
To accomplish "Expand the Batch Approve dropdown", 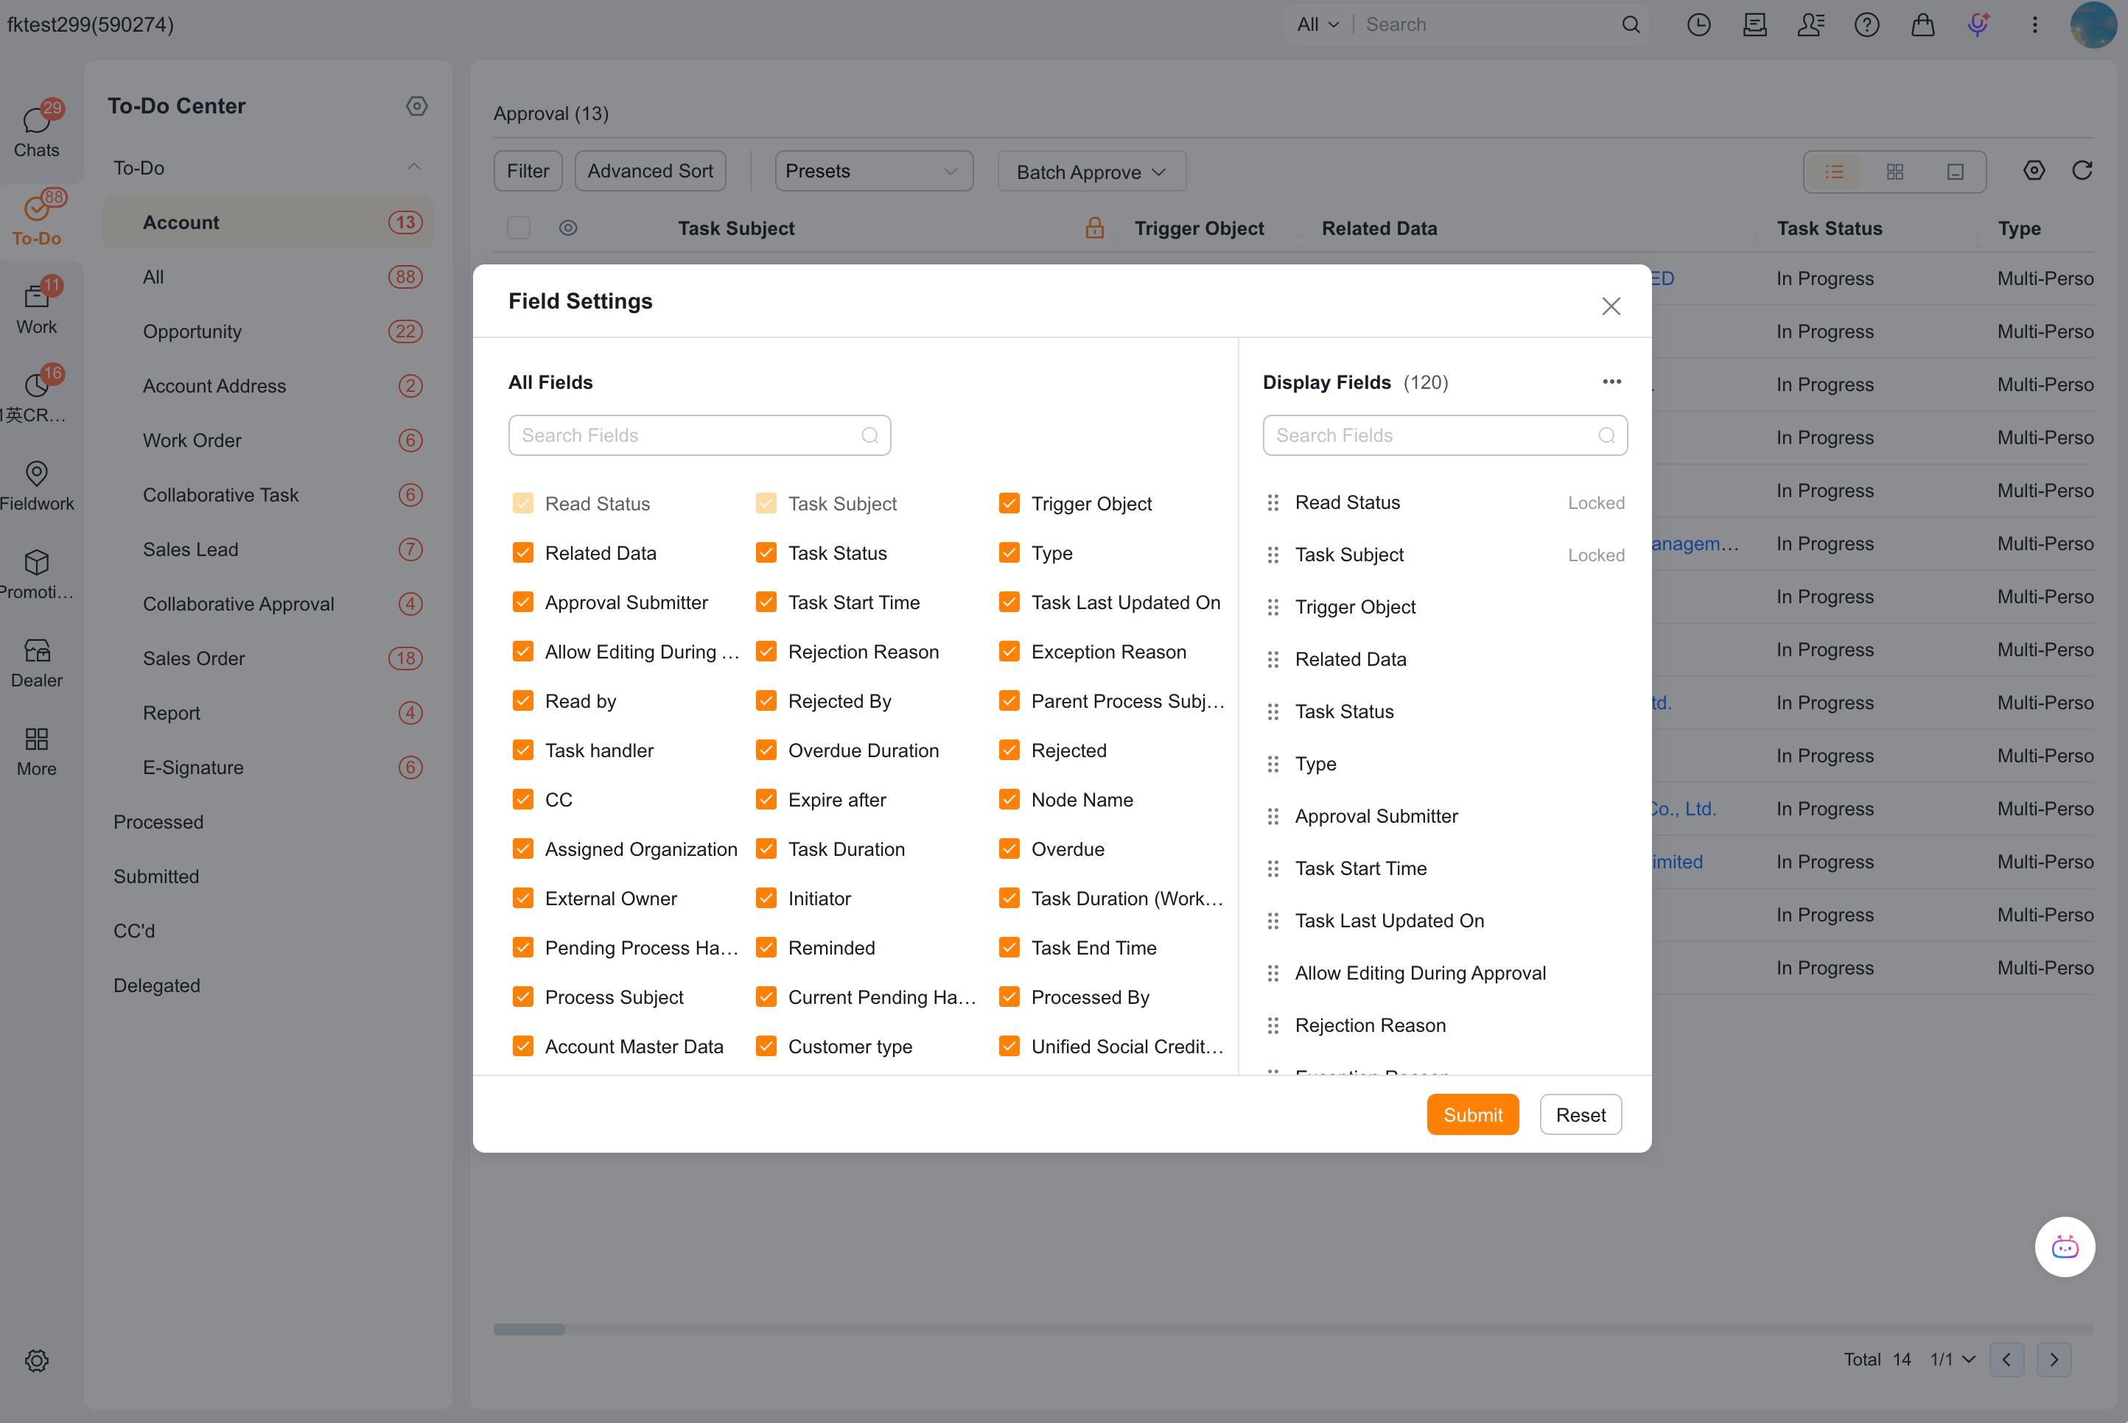I will click(1091, 172).
